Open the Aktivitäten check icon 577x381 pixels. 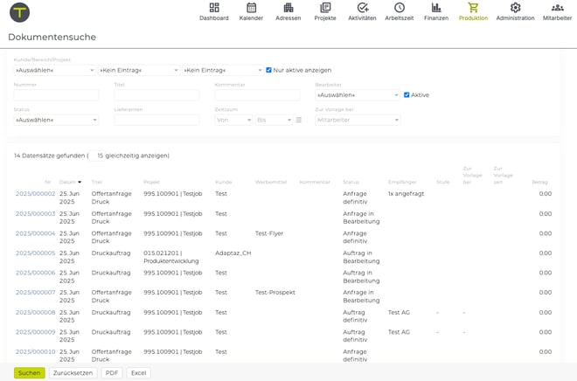point(363,8)
